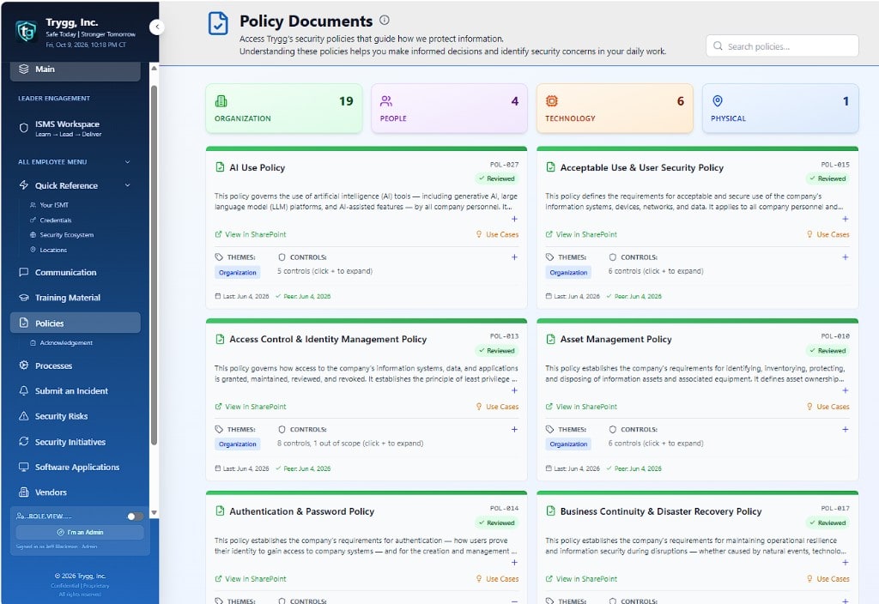Collapse the Quick Reference submenu chevron

[x=127, y=185]
